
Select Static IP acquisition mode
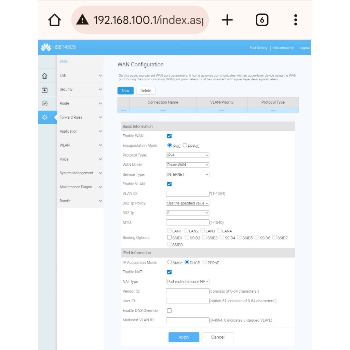click(x=170, y=262)
